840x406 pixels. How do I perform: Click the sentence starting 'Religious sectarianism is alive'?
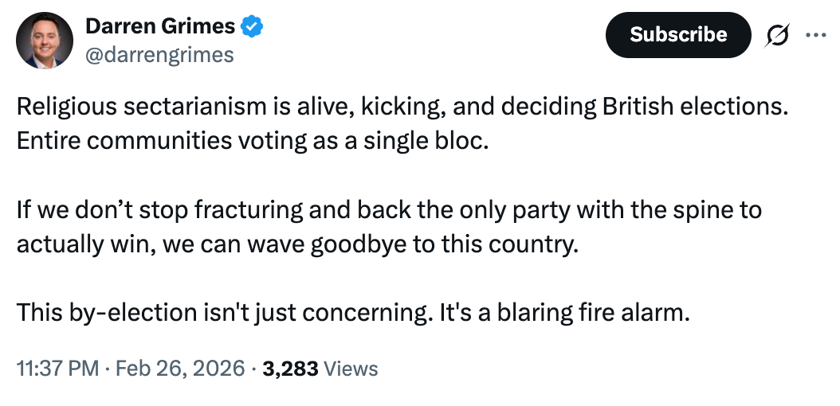[239, 107]
